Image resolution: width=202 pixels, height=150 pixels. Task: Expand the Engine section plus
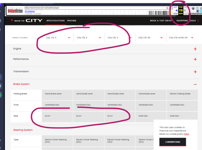(195, 49)
